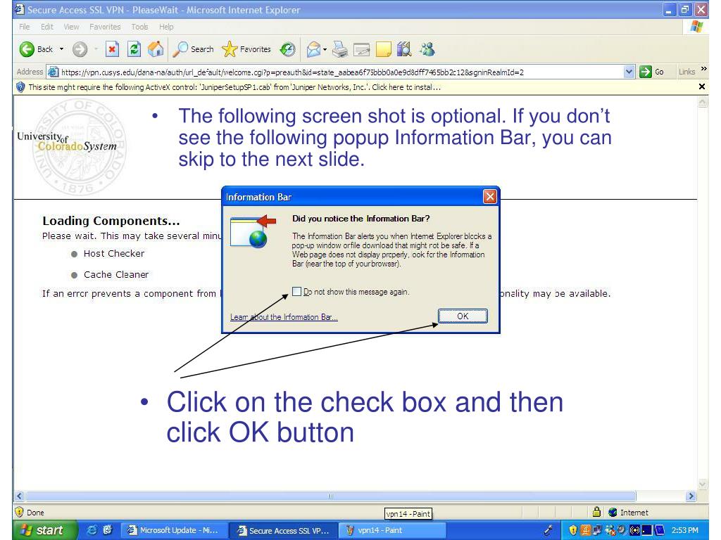Click OK in Information Bar dialog
721x540 pixels.
click(463, 316)
